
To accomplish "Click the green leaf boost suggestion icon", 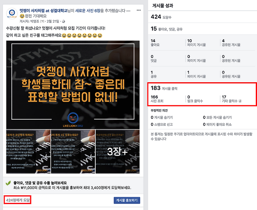I will 8,183.
